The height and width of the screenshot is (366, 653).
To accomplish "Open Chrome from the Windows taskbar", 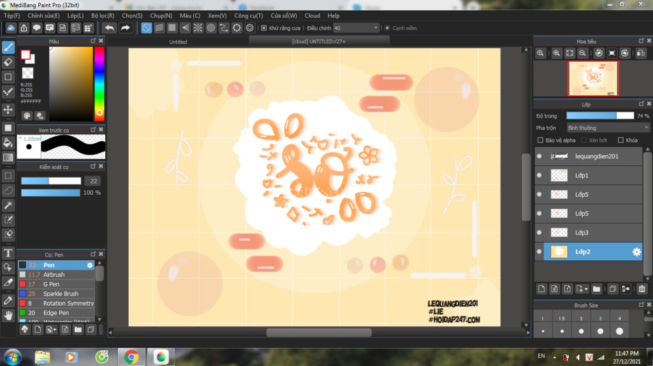I will 131,357.
